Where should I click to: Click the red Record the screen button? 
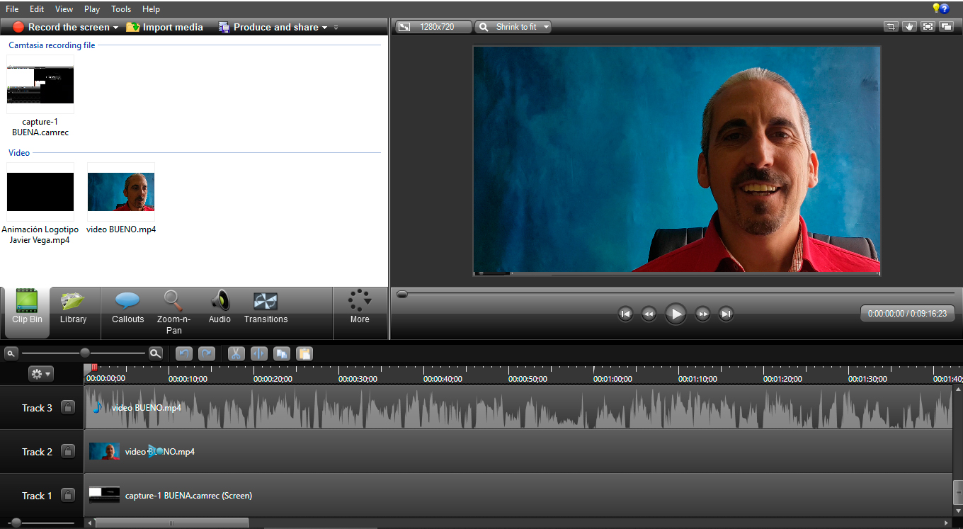click(x=61, y=27)
